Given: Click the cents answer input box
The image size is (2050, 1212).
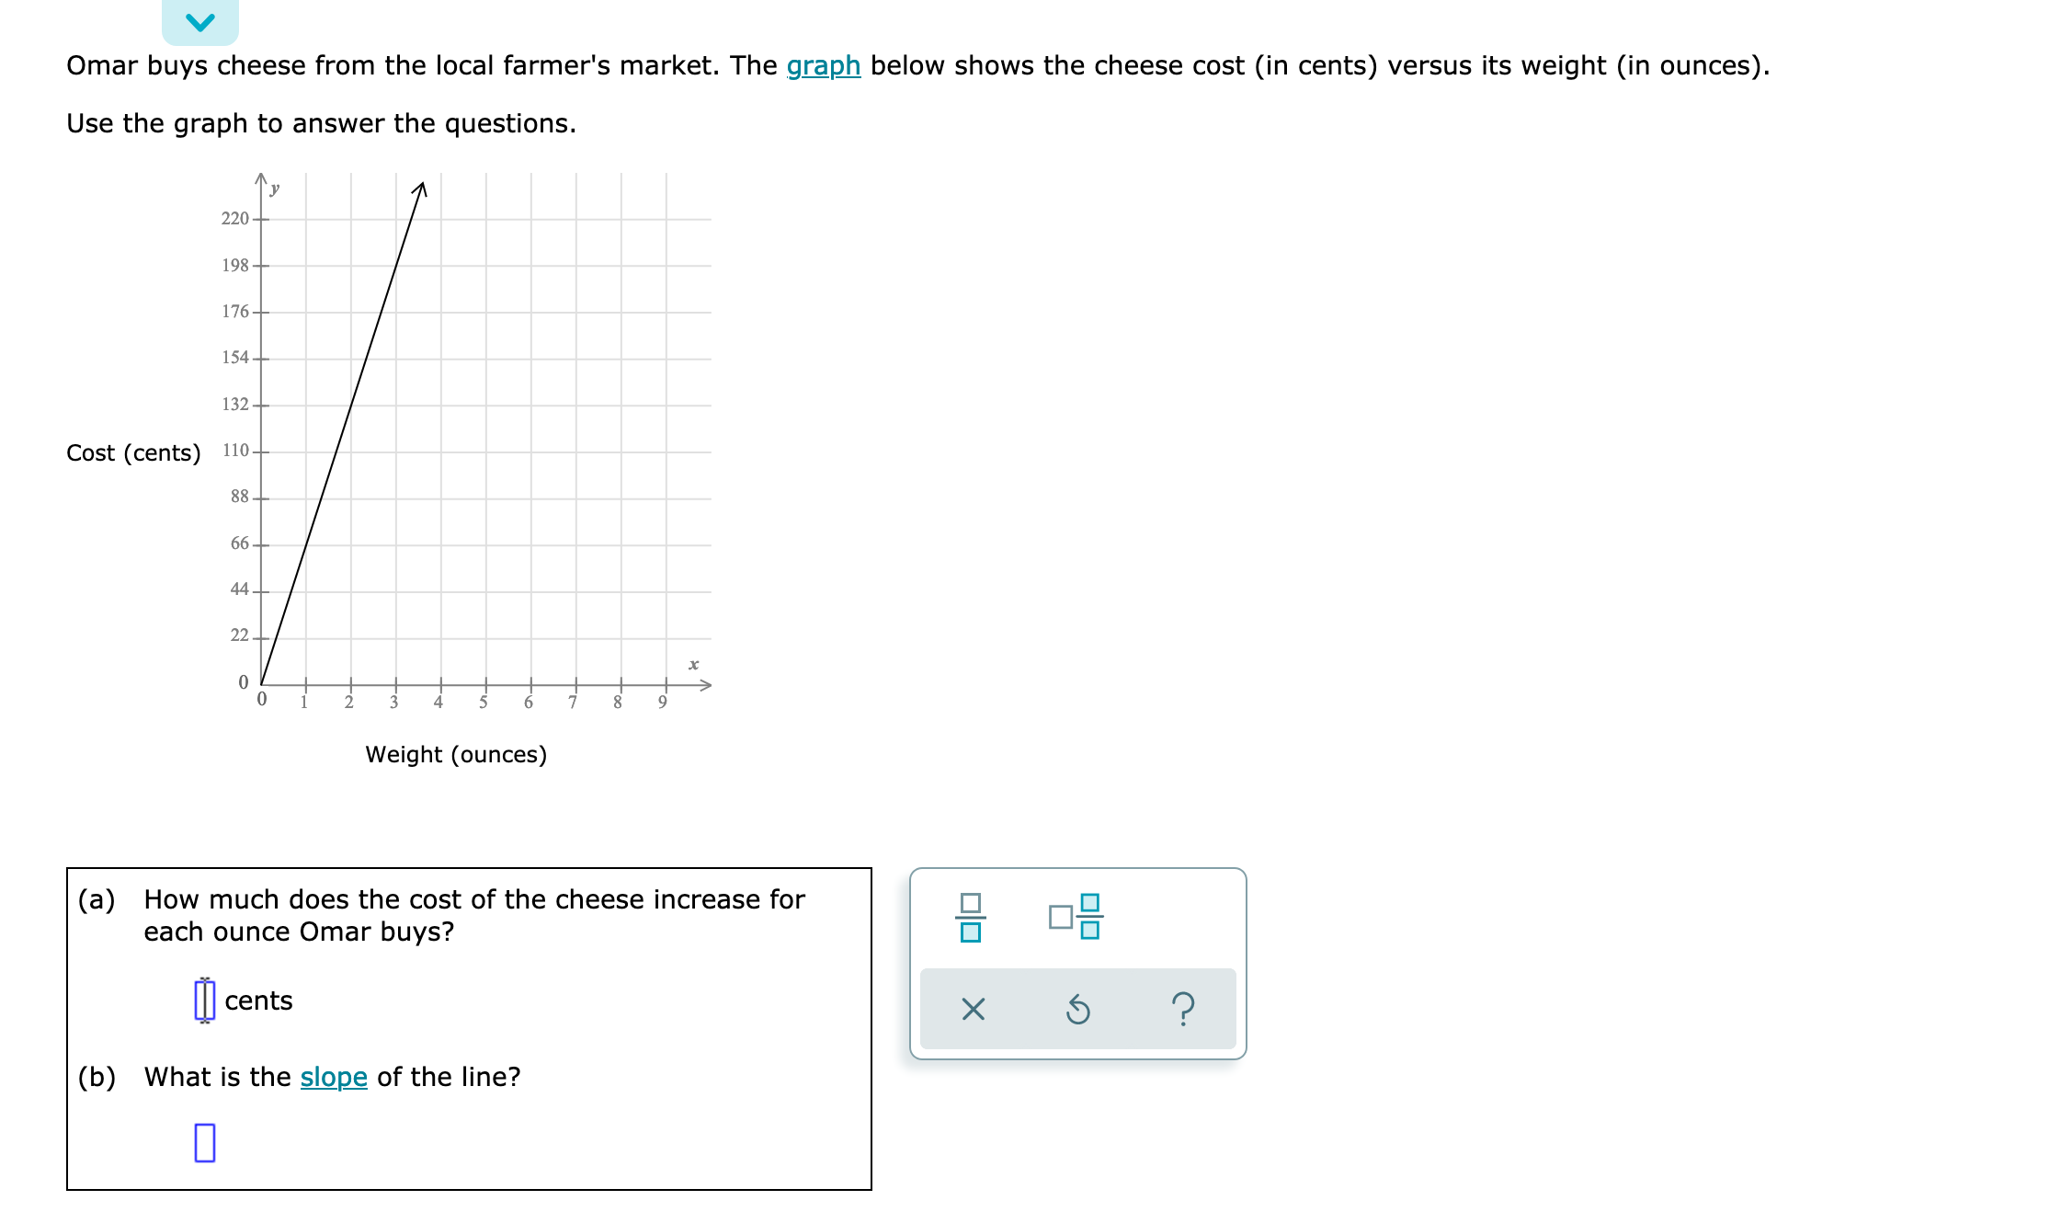Looking at the screenshot, I should (204, 1000).
